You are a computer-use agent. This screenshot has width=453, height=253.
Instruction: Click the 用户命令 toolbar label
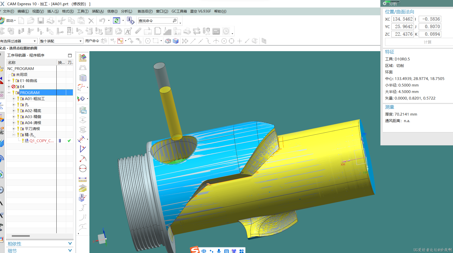[92, 41]
